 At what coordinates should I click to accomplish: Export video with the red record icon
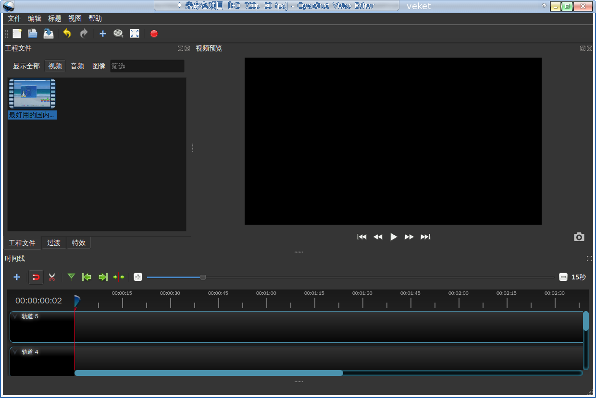pos(154,34)
